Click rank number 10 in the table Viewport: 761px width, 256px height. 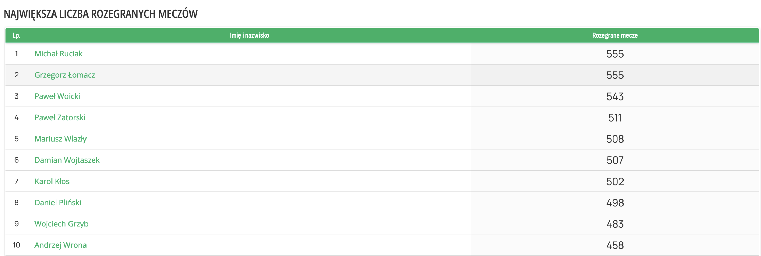point(16,245)
